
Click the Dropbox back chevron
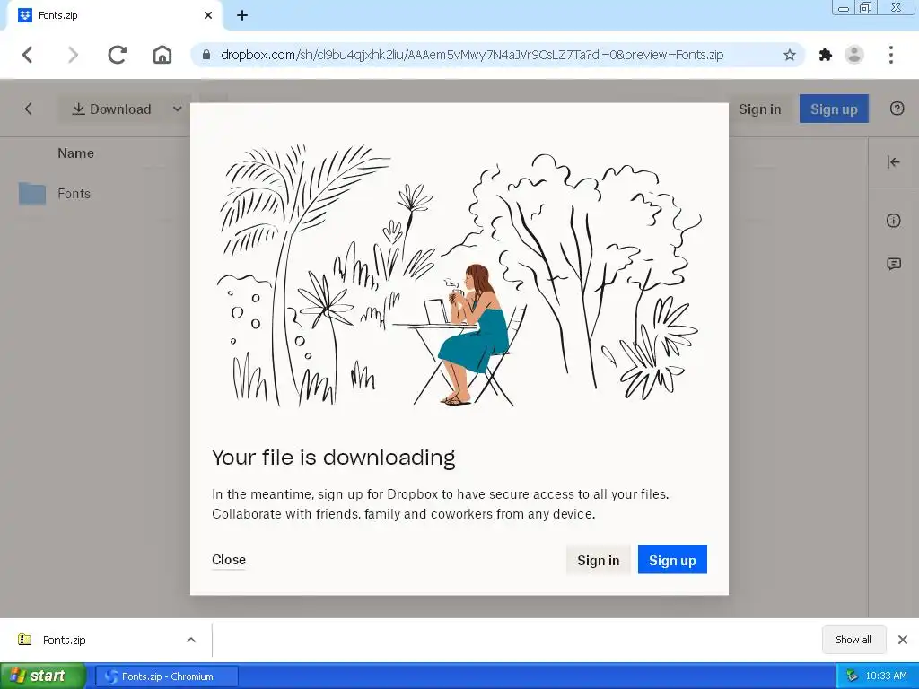[x=28, y=109]
